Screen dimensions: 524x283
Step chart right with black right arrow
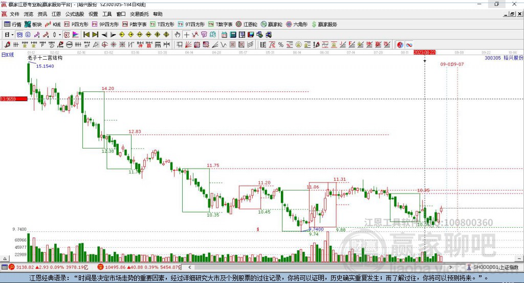tap(113, 35)
